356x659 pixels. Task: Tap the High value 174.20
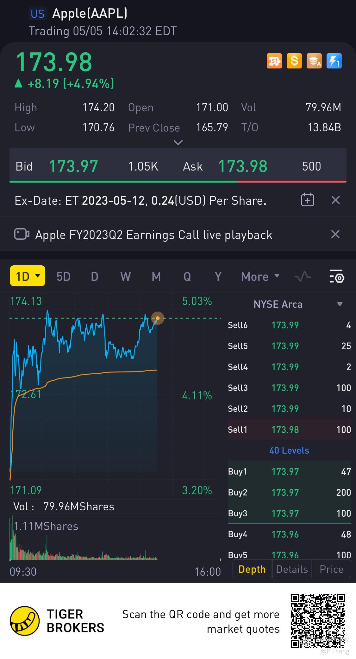click(98, 107)
